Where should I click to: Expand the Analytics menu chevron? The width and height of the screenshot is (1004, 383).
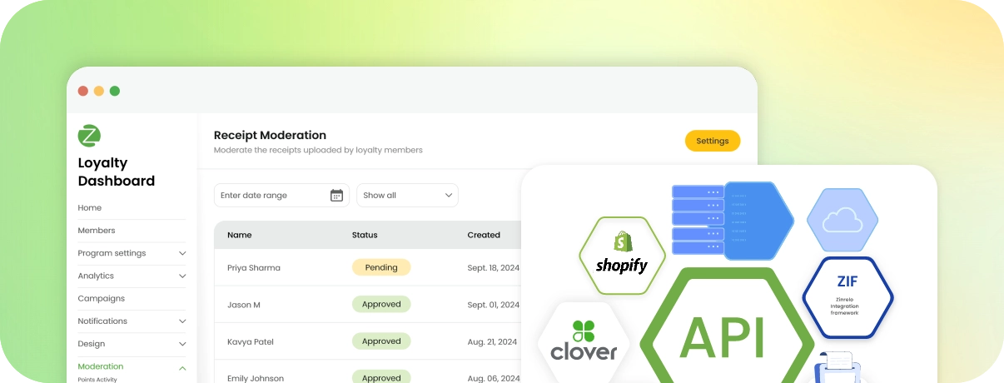tap(182, 276)
